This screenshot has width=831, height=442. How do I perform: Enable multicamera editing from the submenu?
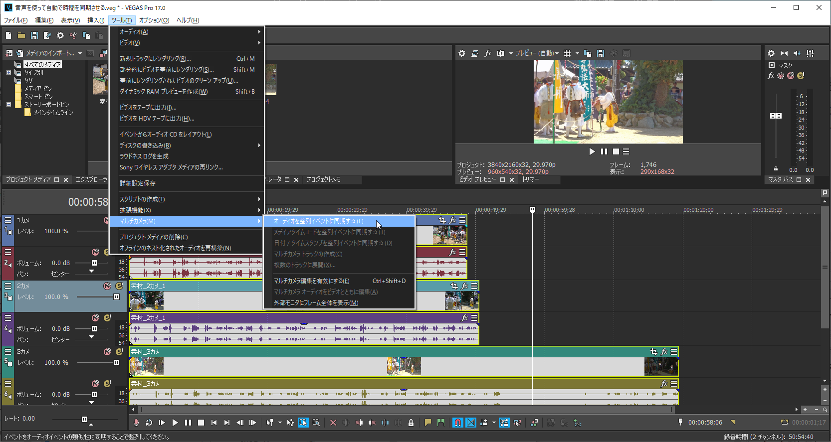click(x=339, y=281)
